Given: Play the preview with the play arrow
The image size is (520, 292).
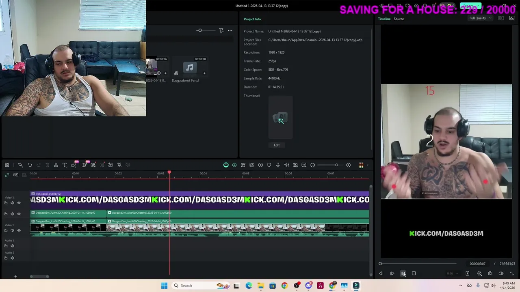Looking at the screenshot, I should coord(392,273).
